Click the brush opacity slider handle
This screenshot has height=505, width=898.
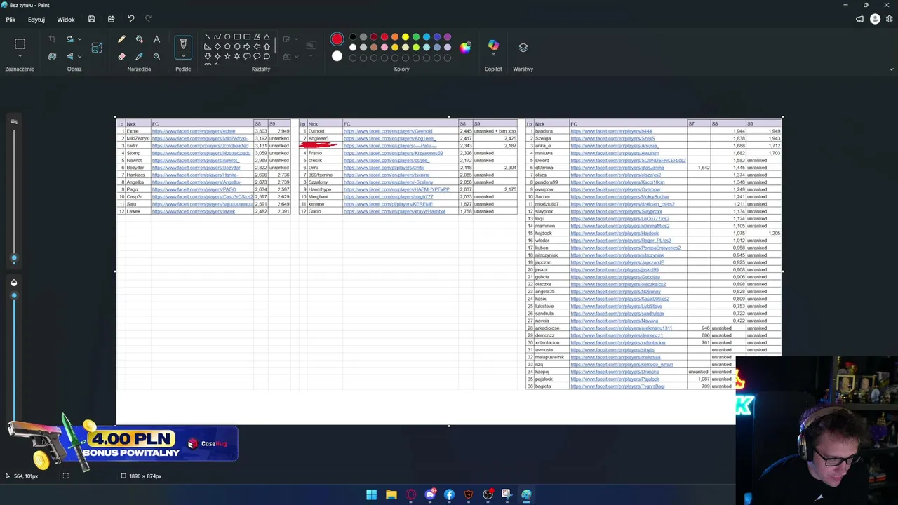pyautogui.click(x=13, y=296)
